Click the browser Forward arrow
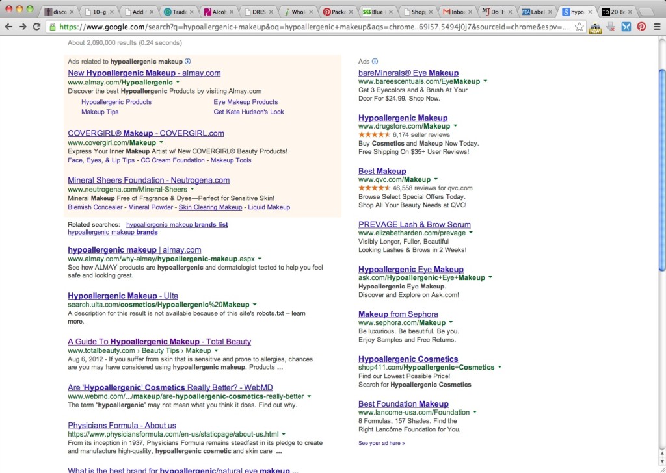The width and height of the screenshot is (666, 473). click(x=22, y=27)
